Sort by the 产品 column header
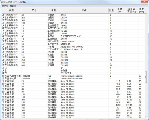This screenshot has width=149, height=120. coord(84,10)
